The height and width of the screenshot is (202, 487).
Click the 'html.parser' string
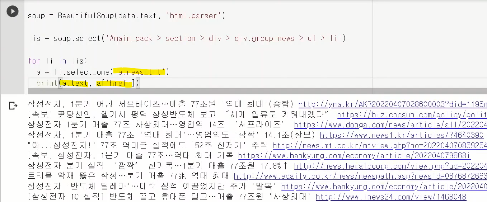tap(194, 16)
